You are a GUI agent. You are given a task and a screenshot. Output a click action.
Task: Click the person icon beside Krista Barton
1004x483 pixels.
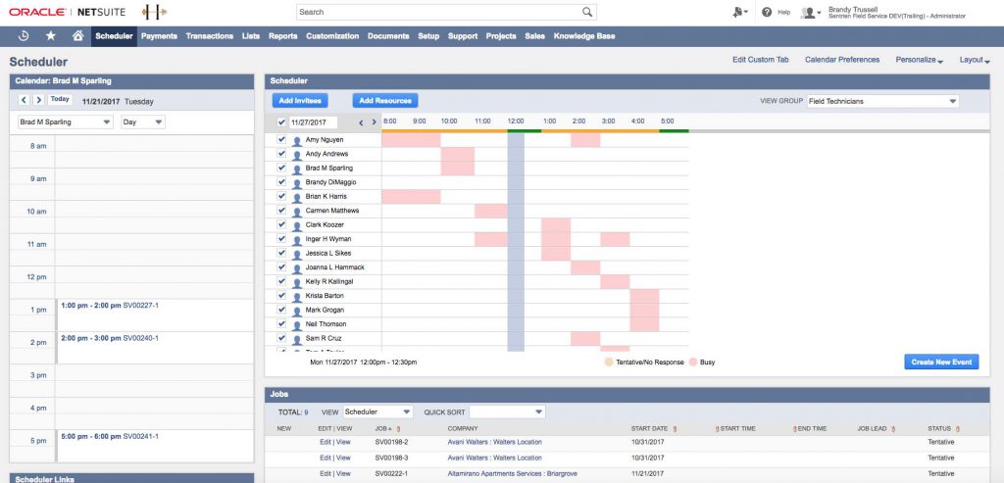(296, 297)
